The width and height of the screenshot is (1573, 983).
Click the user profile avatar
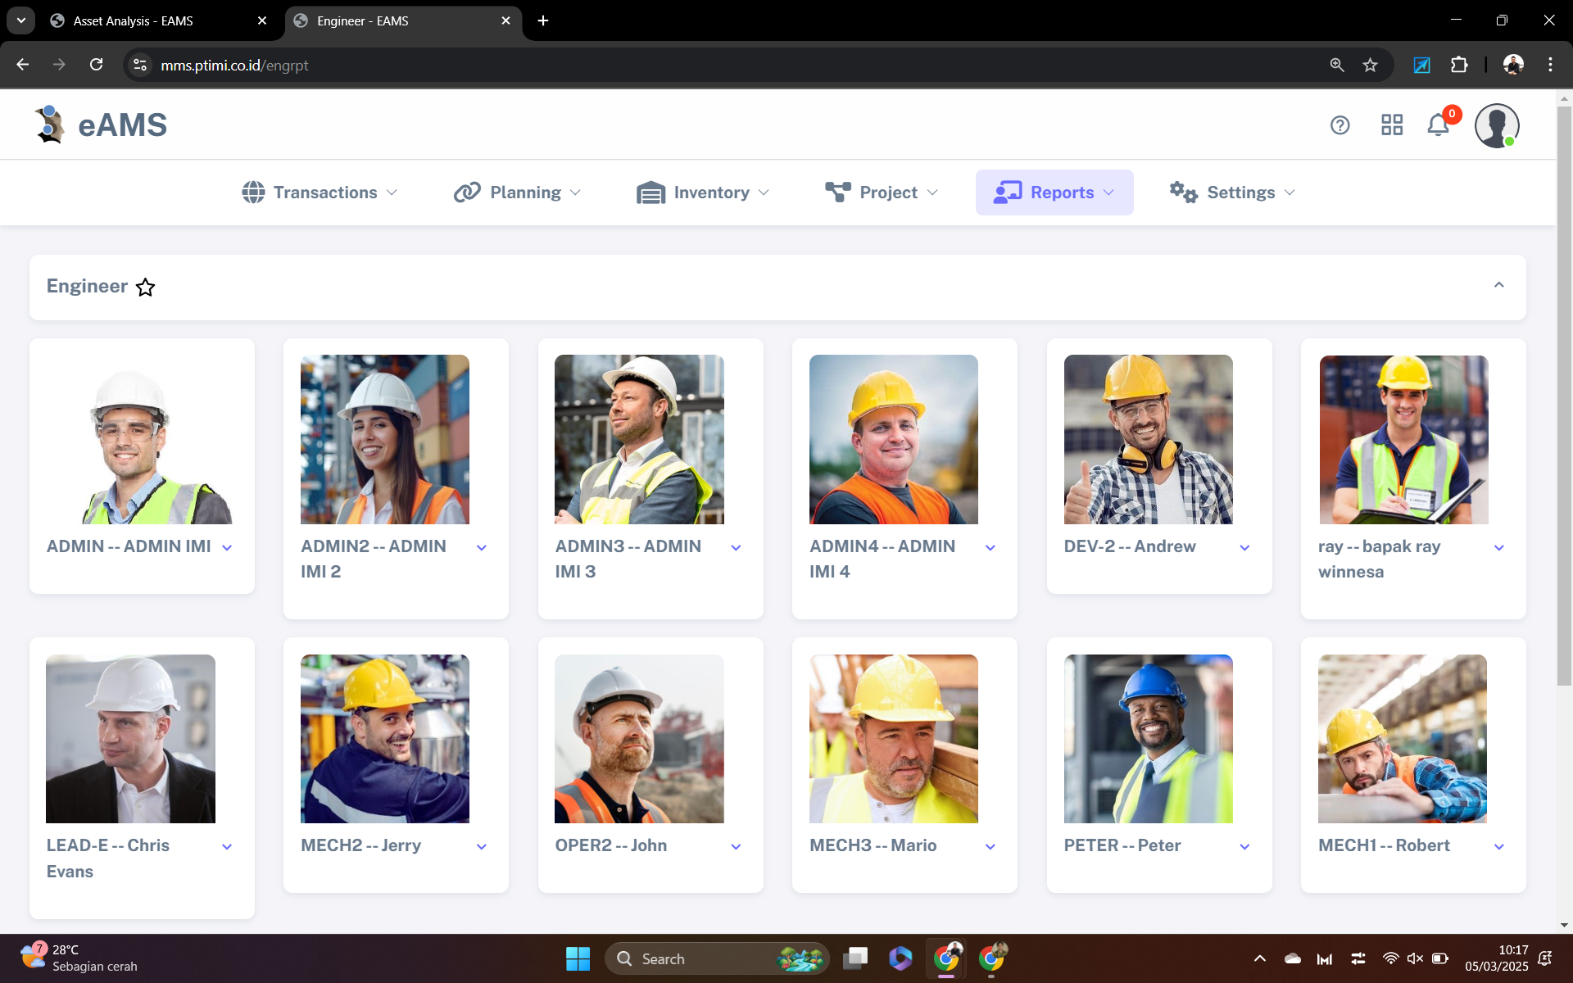pos(1496,125)
